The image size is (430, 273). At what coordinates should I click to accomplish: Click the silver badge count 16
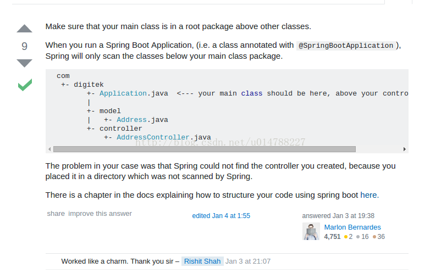tap(362, 237)
